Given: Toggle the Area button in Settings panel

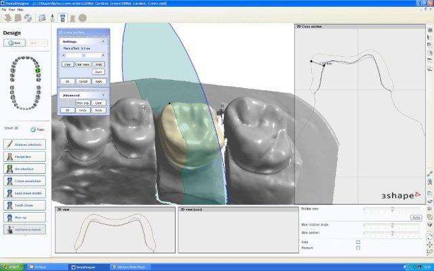Looking at the screenshot, I should tap(98, 64).
